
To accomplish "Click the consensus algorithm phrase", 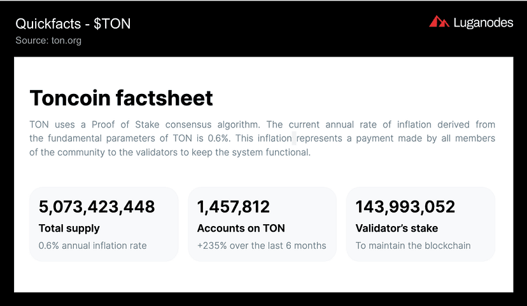I will pos(213,124).
